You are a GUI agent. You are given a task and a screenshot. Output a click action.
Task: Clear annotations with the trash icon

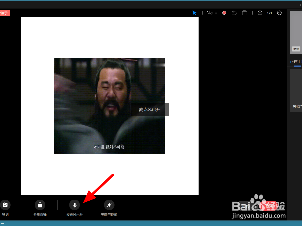(244, 13)
